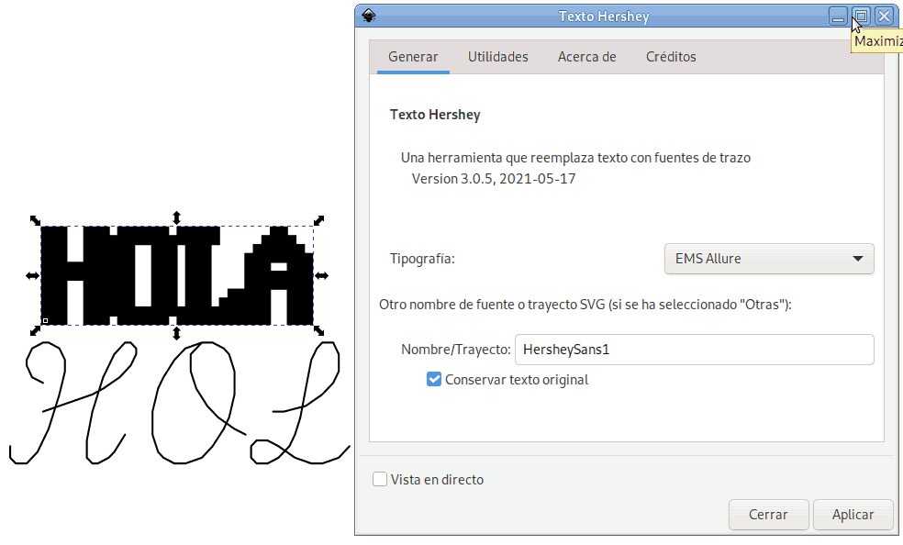Switch to the Créditos tab
Image resolution: width=903 pixels, height=545 pixels.
(x=671, y=57)
